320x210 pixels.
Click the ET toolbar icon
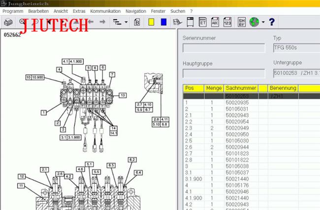(202, 22)
